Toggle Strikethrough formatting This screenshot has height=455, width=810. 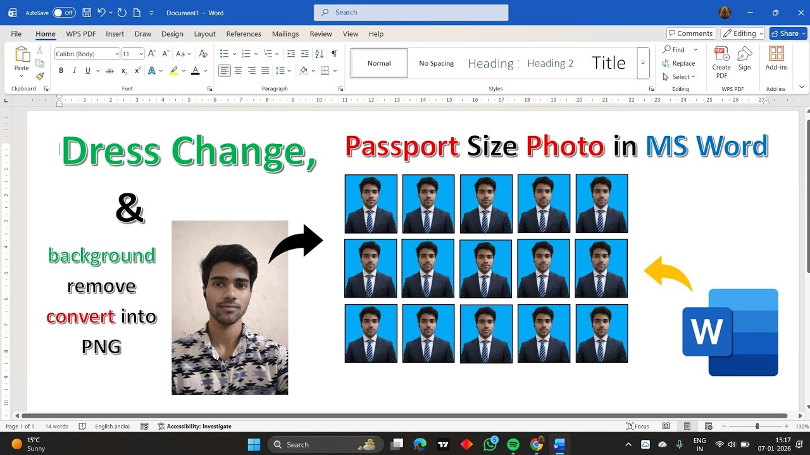point(109,71)
